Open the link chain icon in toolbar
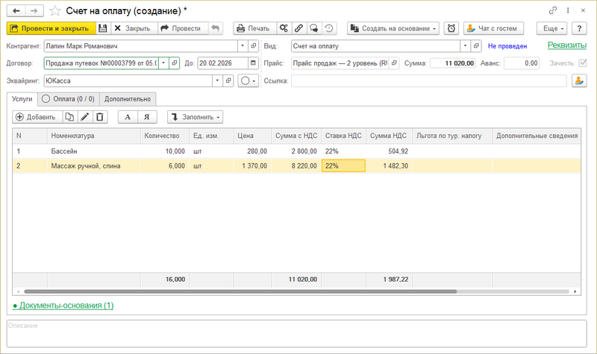 coord(299,28)
